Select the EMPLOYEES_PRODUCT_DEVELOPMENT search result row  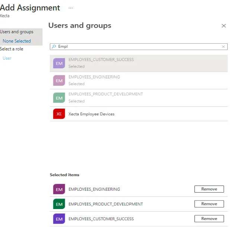coord(139,98)
